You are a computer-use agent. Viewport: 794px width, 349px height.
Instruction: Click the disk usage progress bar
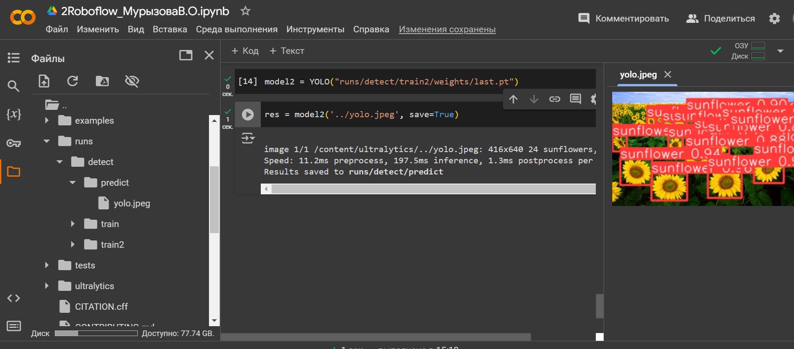(96, 333)
